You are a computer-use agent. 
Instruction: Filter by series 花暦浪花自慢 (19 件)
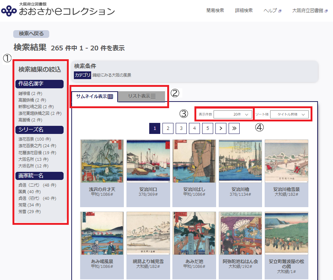click(37, 153)
